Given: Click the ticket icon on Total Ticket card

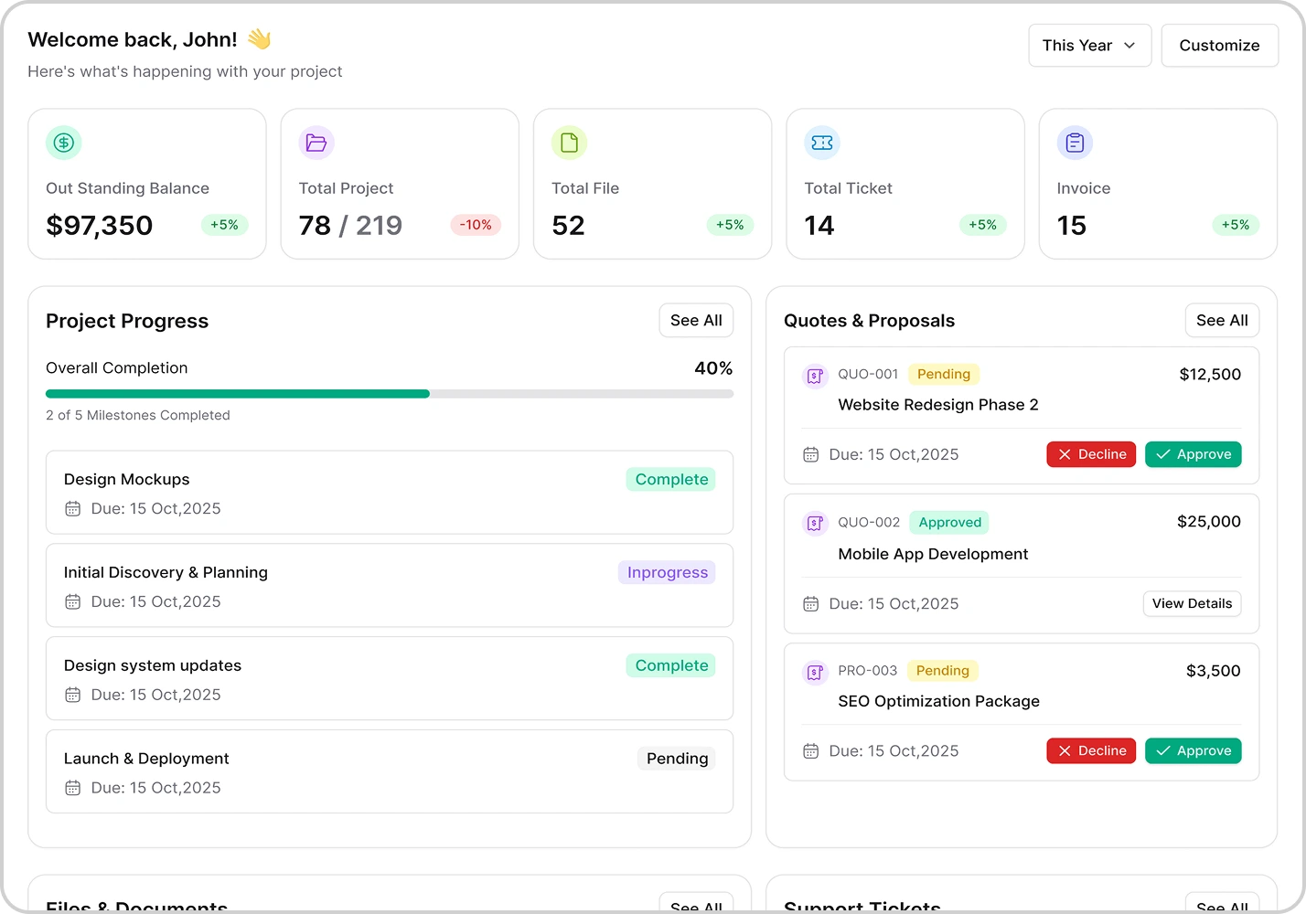Looking at the screenshot, I should tap(821, 143).
